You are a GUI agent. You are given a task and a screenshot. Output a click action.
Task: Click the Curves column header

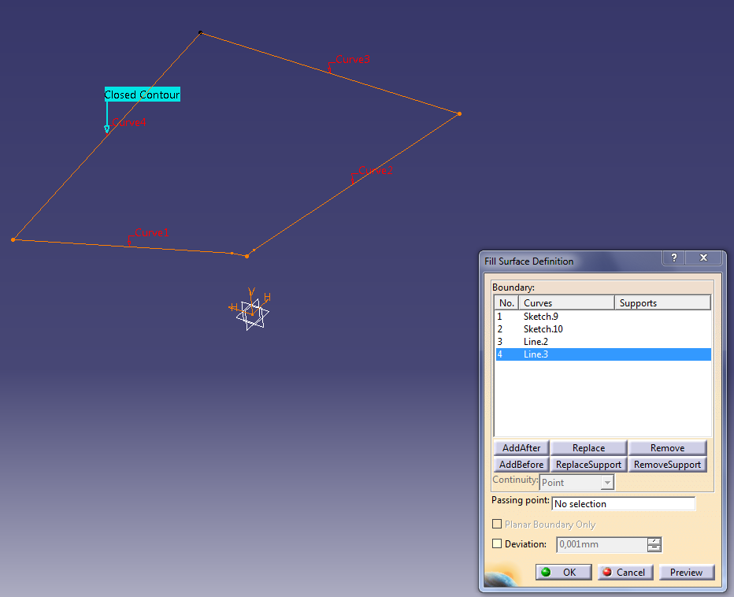click(x=538, y=302)
